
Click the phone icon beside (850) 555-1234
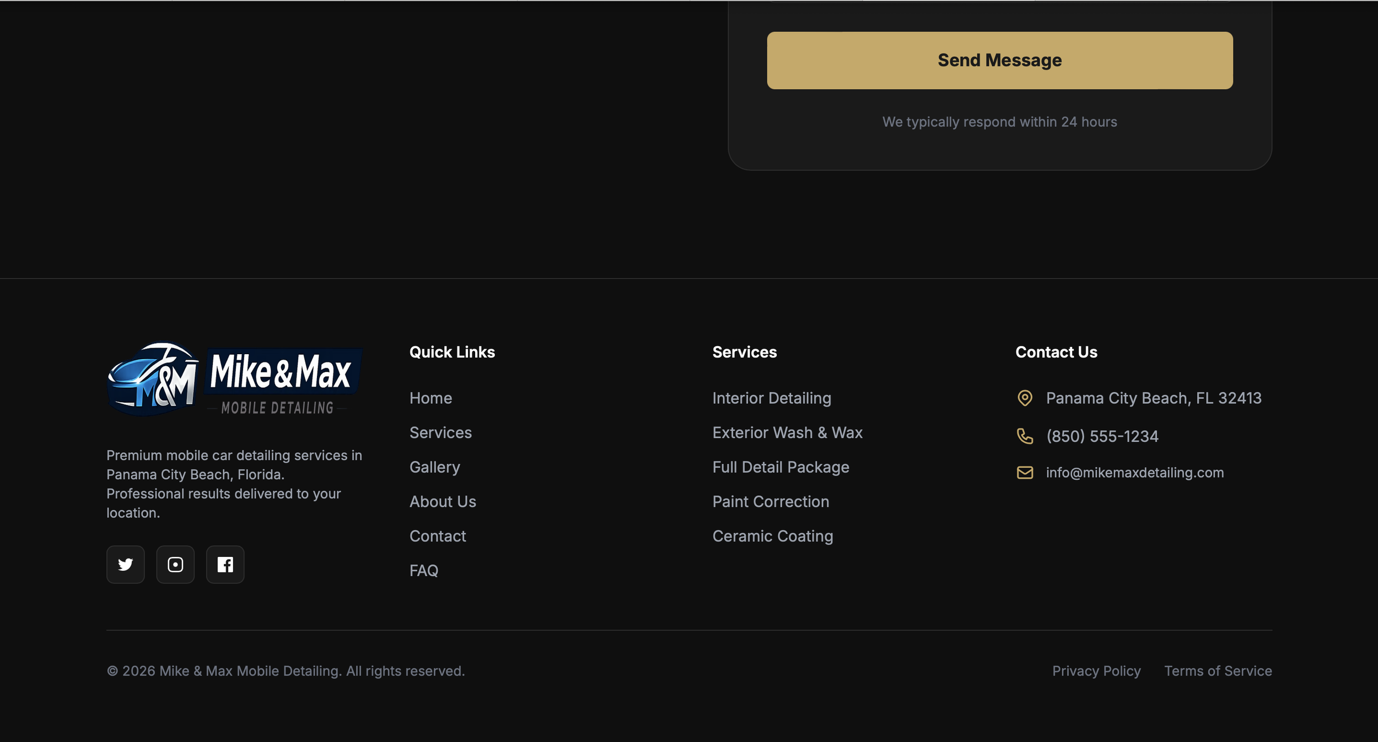pyautogui.click(x=1025, y=436)
